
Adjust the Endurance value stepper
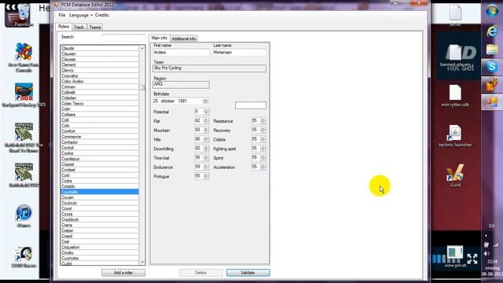[206, 167]
